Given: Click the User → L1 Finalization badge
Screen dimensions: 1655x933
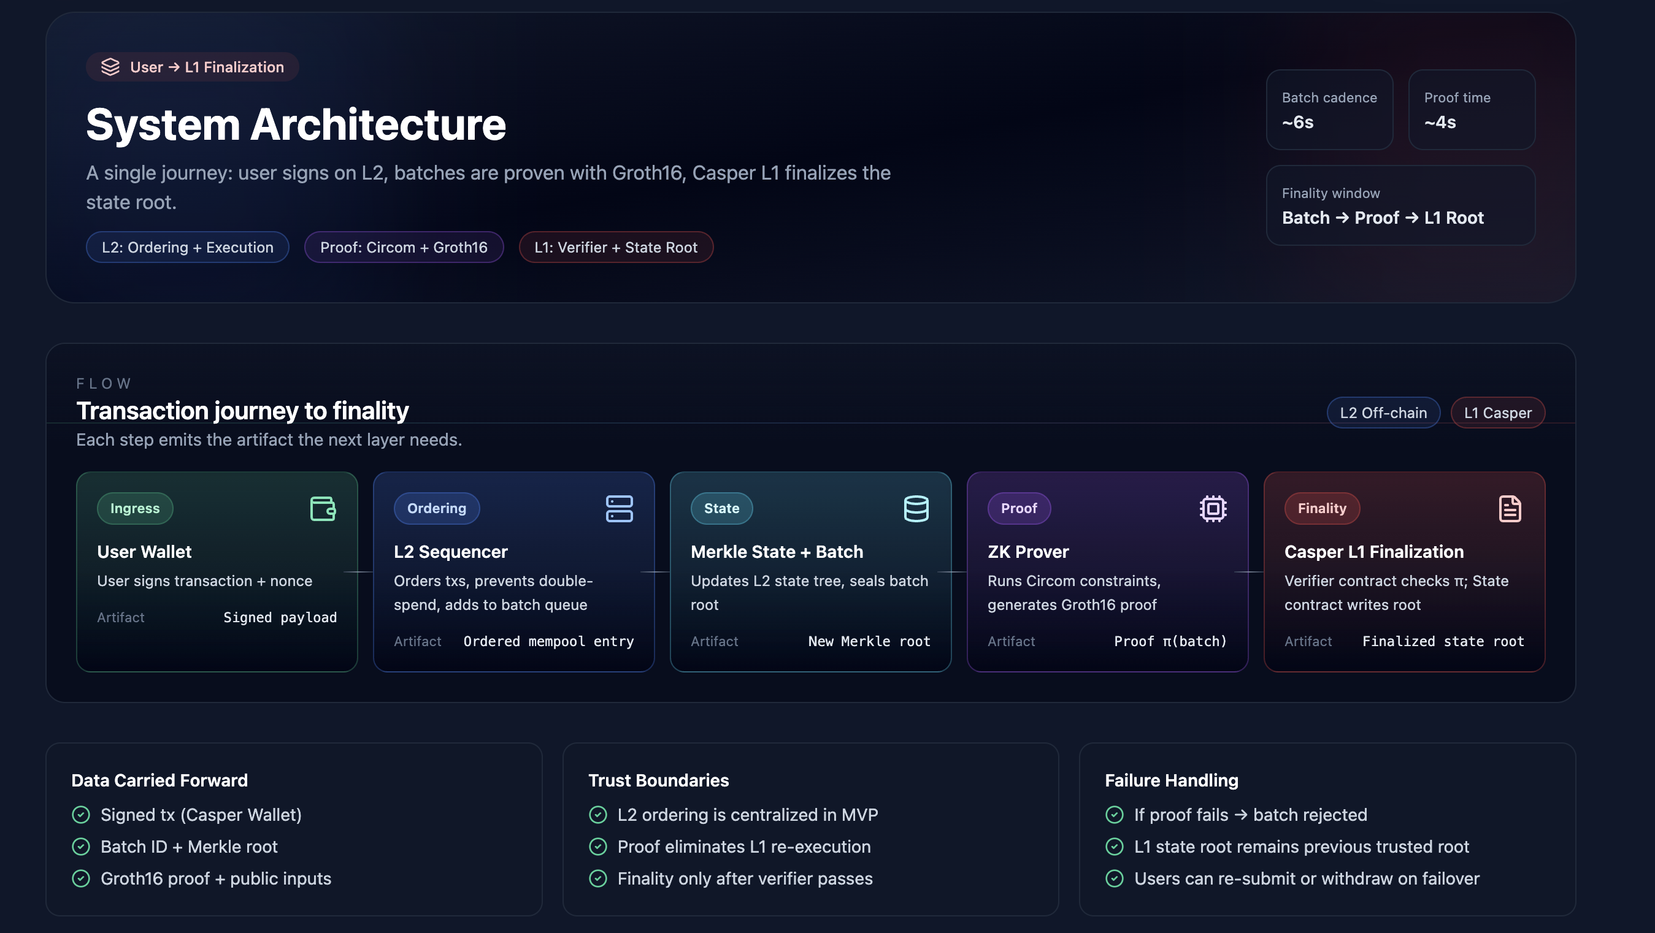Looking at the screenshot, I should pyautogui.click(x=193, y=67).
